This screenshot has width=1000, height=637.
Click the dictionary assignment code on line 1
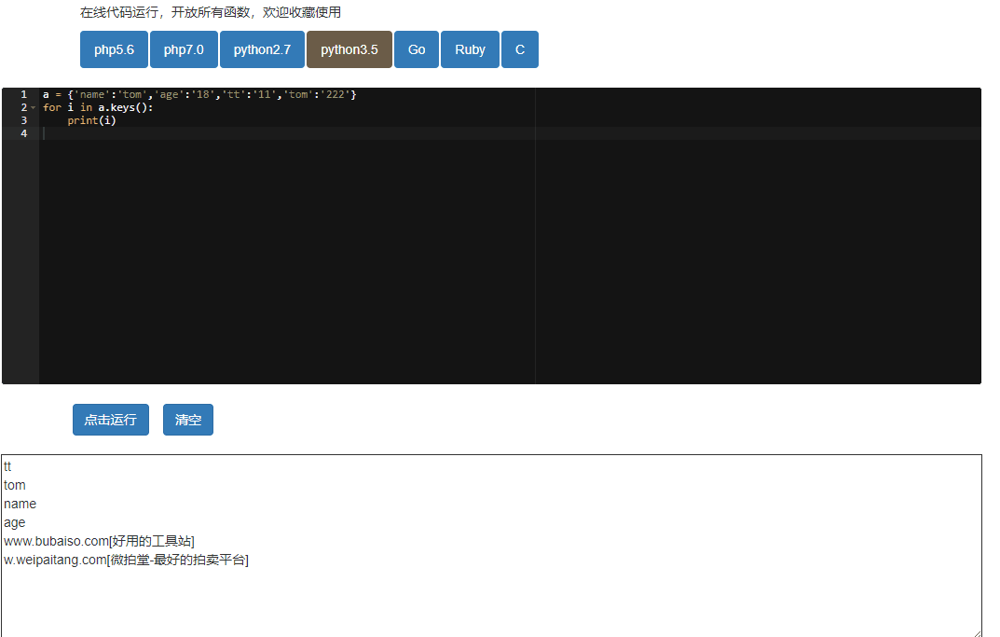pos(199,94)
